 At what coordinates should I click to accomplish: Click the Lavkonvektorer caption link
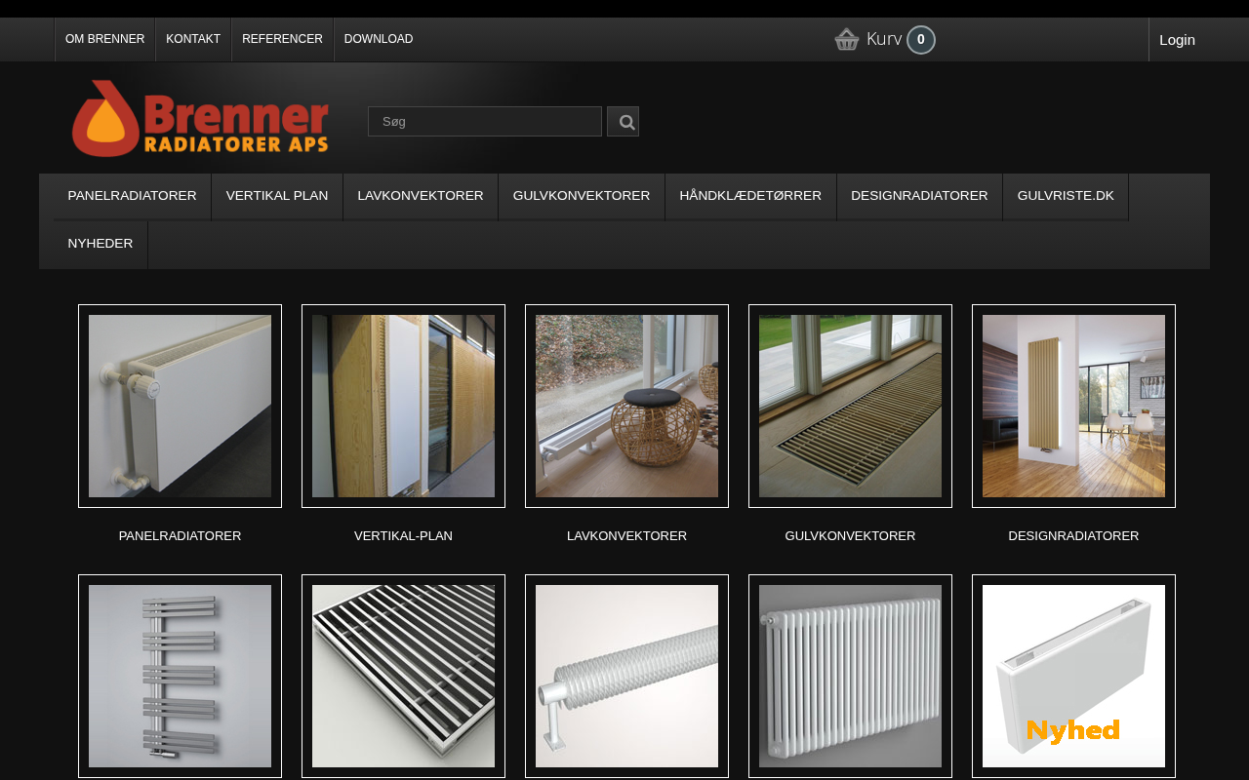[x=626, y=536]
